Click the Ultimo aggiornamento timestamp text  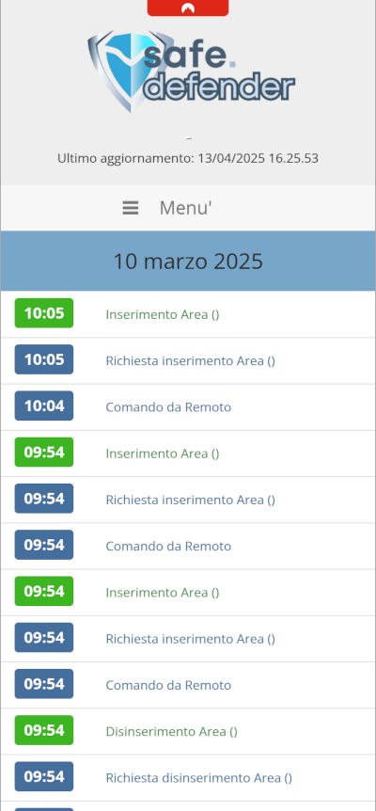[188, 158]
